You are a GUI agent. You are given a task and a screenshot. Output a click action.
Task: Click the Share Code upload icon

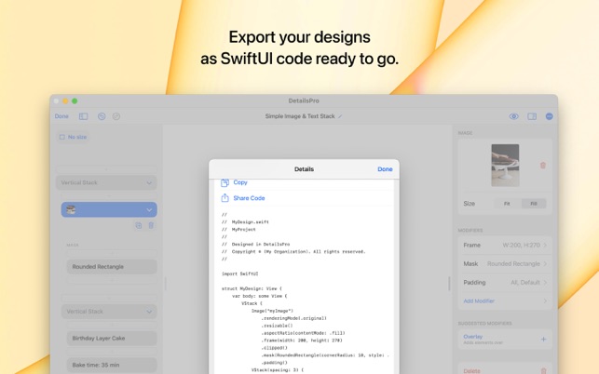click(225, 197)
